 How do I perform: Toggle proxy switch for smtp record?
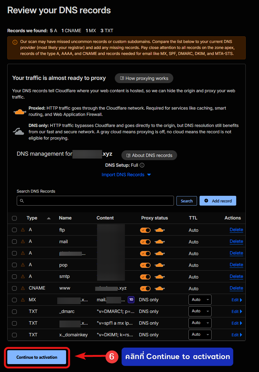pos(145,277)
